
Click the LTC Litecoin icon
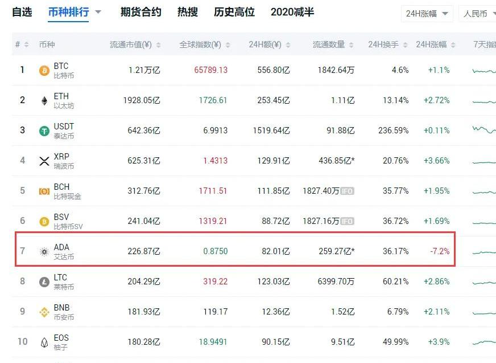coord(44,282)
